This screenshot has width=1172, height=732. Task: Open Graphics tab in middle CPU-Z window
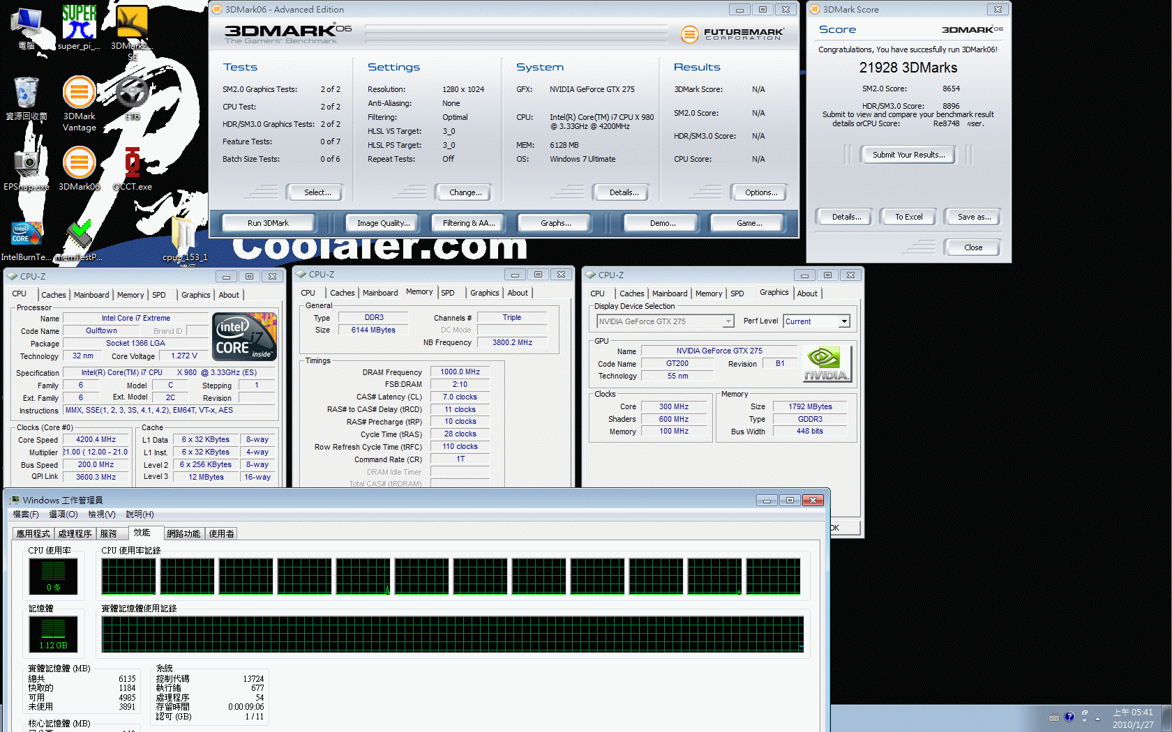(x=484, y=293)
